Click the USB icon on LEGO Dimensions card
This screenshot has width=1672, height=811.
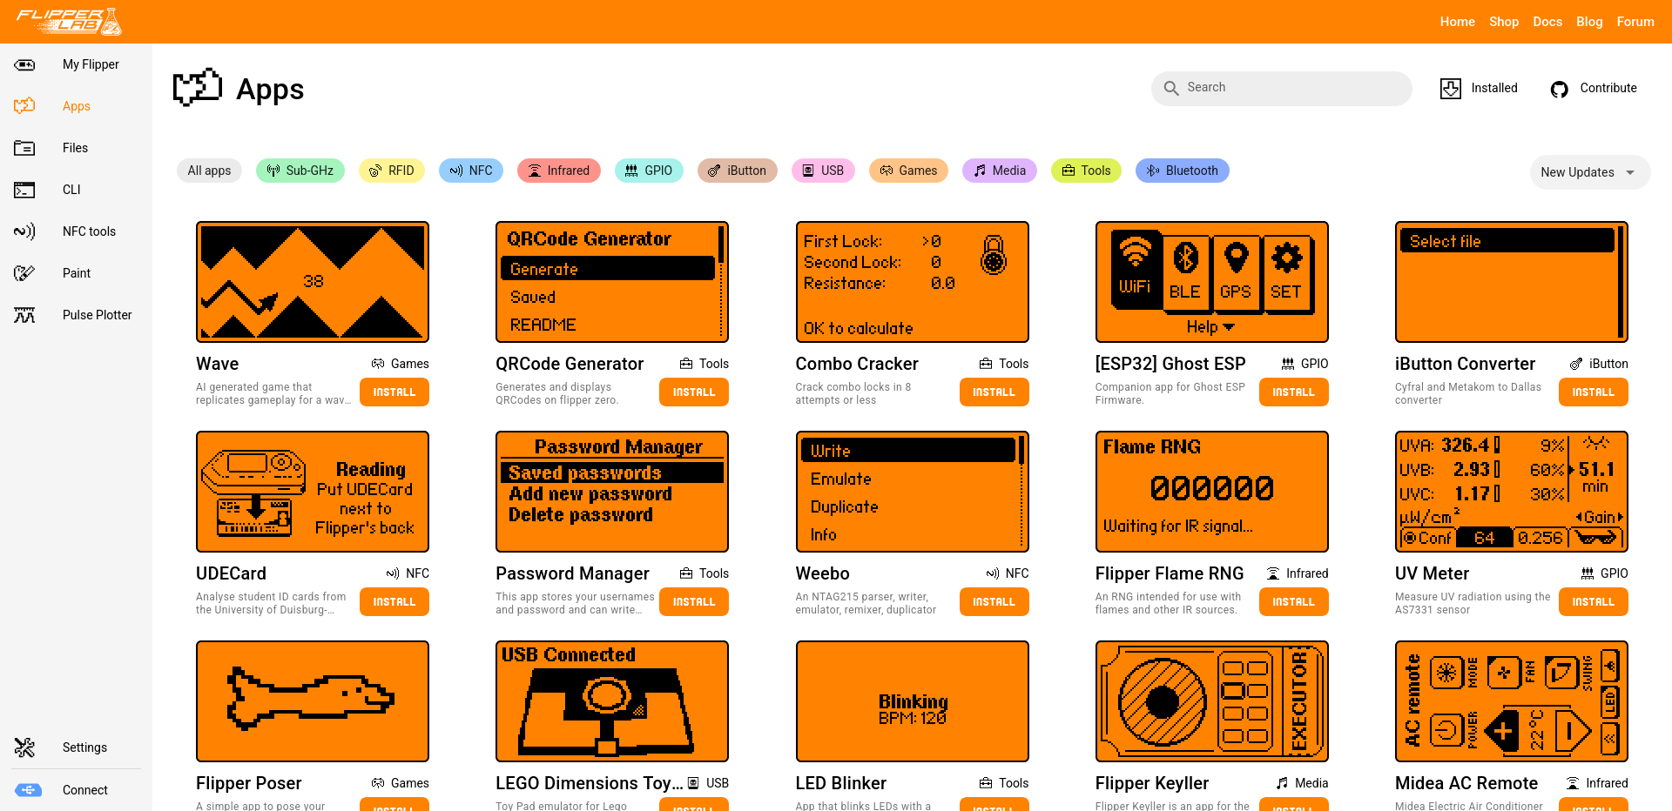coord(693,783)
